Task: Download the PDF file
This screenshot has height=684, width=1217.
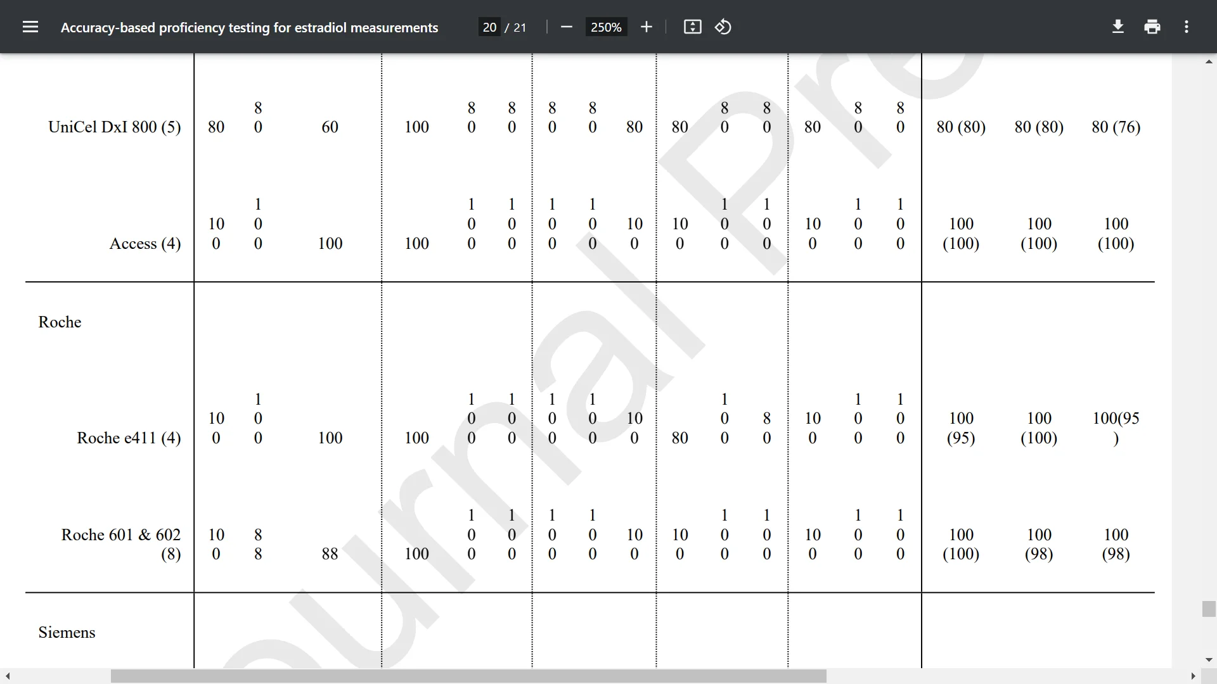Action: (1118, 27)
